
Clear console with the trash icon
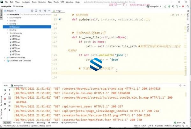(x=9, y=110)
